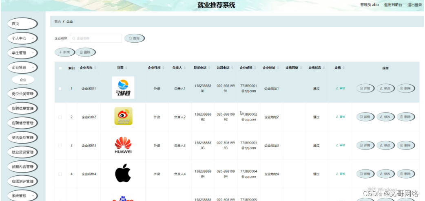Open the Weibo logo cover of 企业名称2

click(123, 117)
